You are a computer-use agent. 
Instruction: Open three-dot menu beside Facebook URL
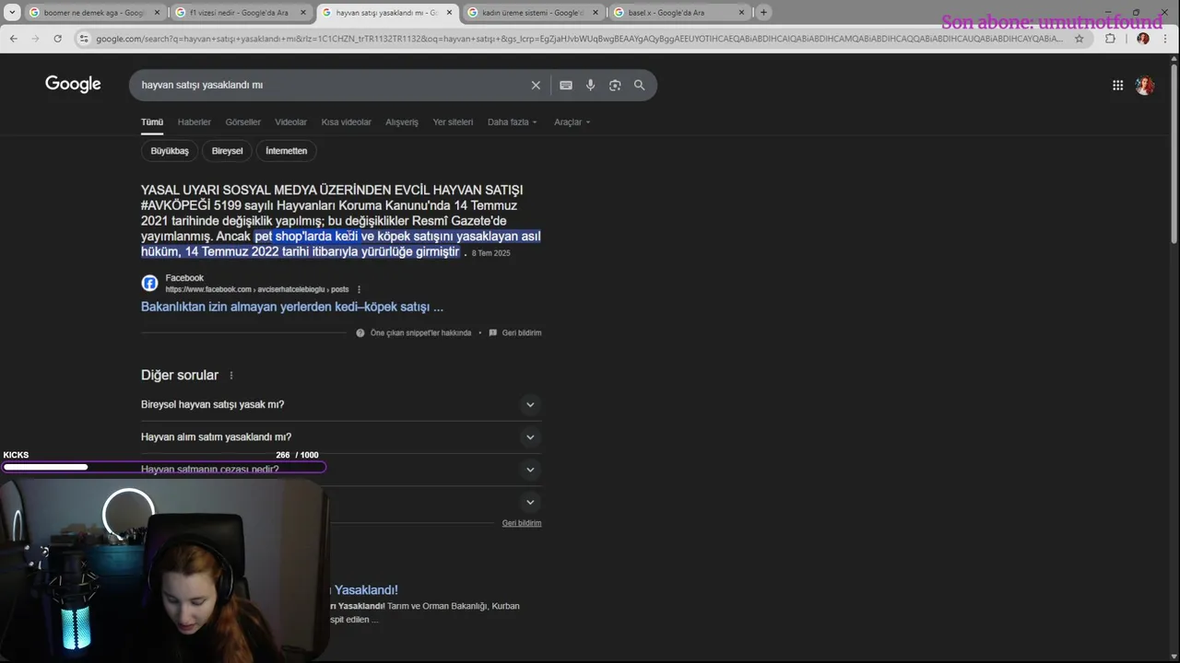coord(359,289)
